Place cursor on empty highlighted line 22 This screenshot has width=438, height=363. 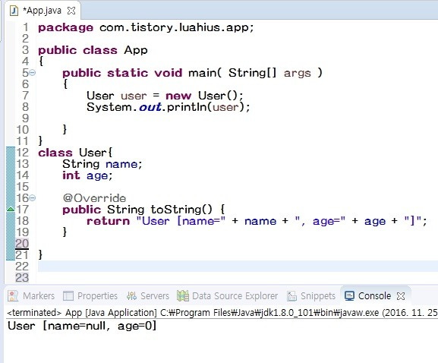tap(238, 267)
